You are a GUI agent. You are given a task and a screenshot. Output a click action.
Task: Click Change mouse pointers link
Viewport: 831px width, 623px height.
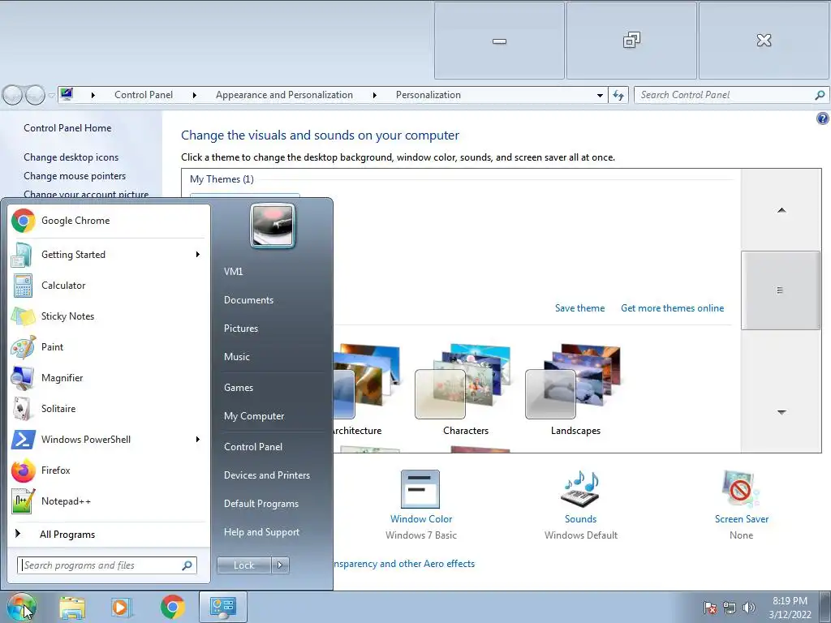(x=75, y=176)
